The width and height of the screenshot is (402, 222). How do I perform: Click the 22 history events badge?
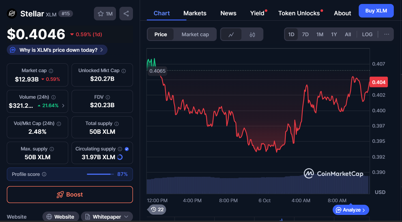[157, 210]
